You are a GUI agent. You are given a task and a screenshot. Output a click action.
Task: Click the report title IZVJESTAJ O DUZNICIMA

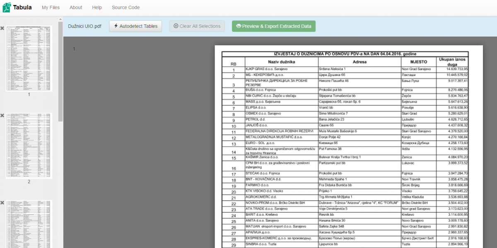pos(345,54)
